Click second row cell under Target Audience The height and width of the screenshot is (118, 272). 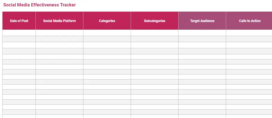coord(202,39)
